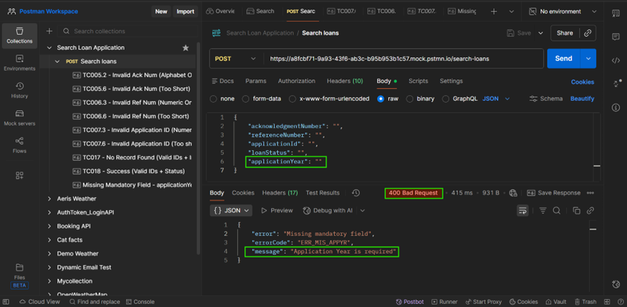Screen dimensions: 627x307
Task: Open TC018 - Success example
Action: [129, 172]
